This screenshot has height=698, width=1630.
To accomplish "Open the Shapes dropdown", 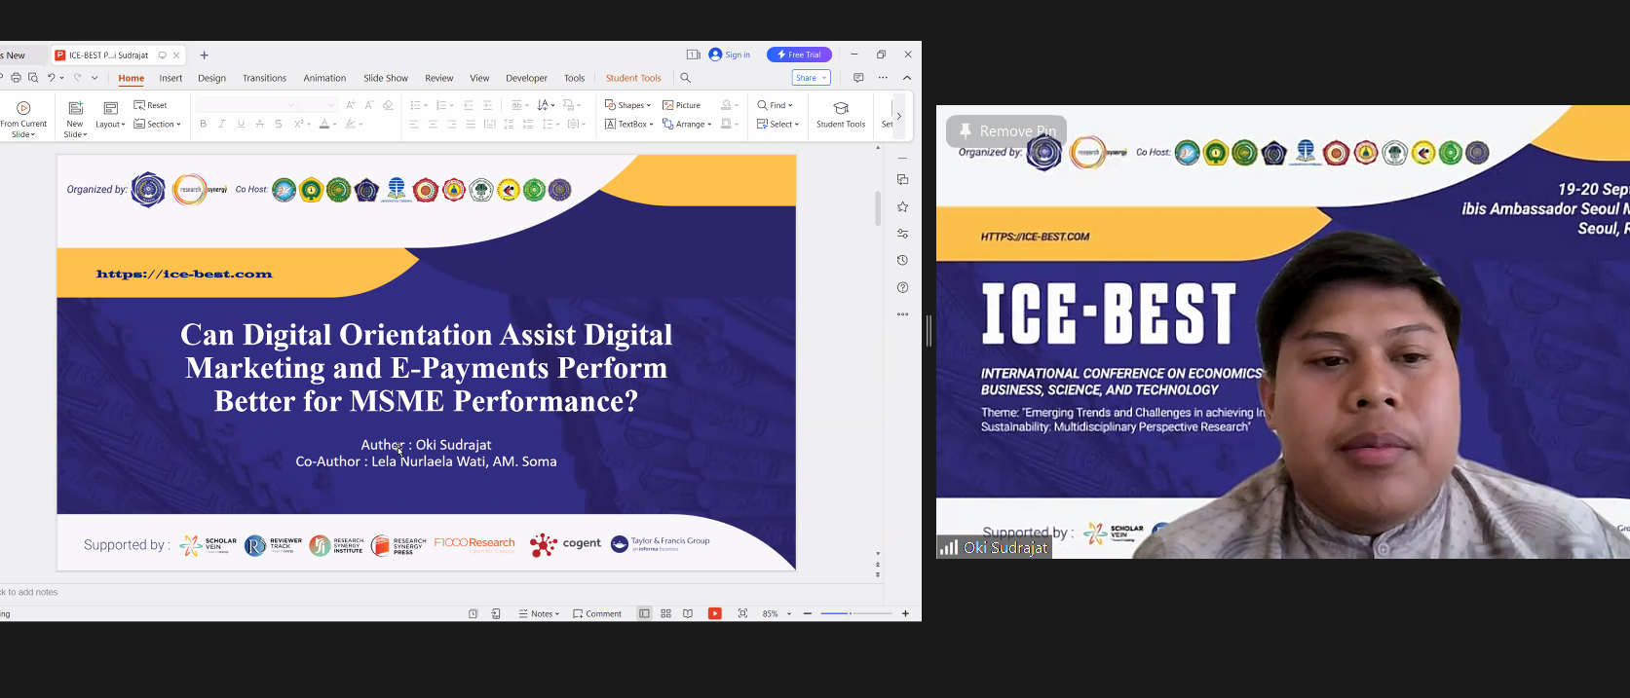I will point(627,105).
